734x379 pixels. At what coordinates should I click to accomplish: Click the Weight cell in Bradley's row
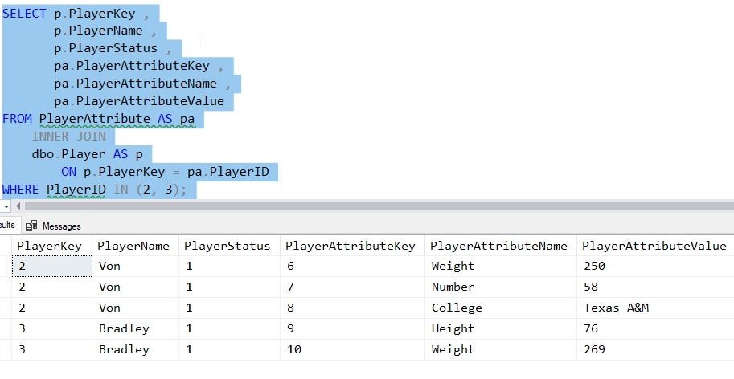[x=501, y=349]
